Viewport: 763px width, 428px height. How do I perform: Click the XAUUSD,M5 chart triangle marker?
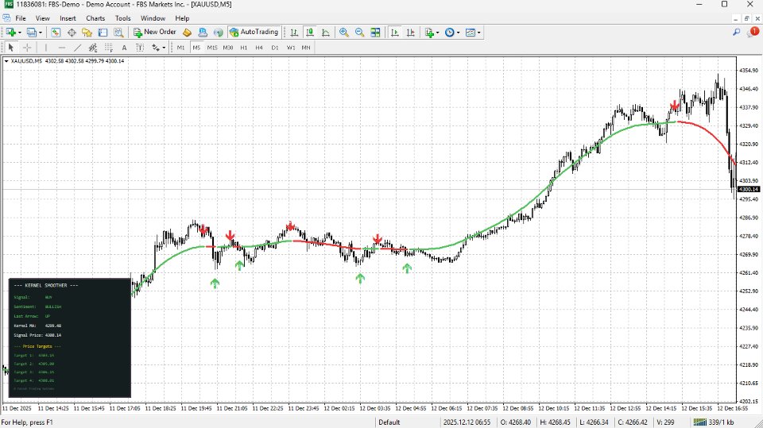6,61
